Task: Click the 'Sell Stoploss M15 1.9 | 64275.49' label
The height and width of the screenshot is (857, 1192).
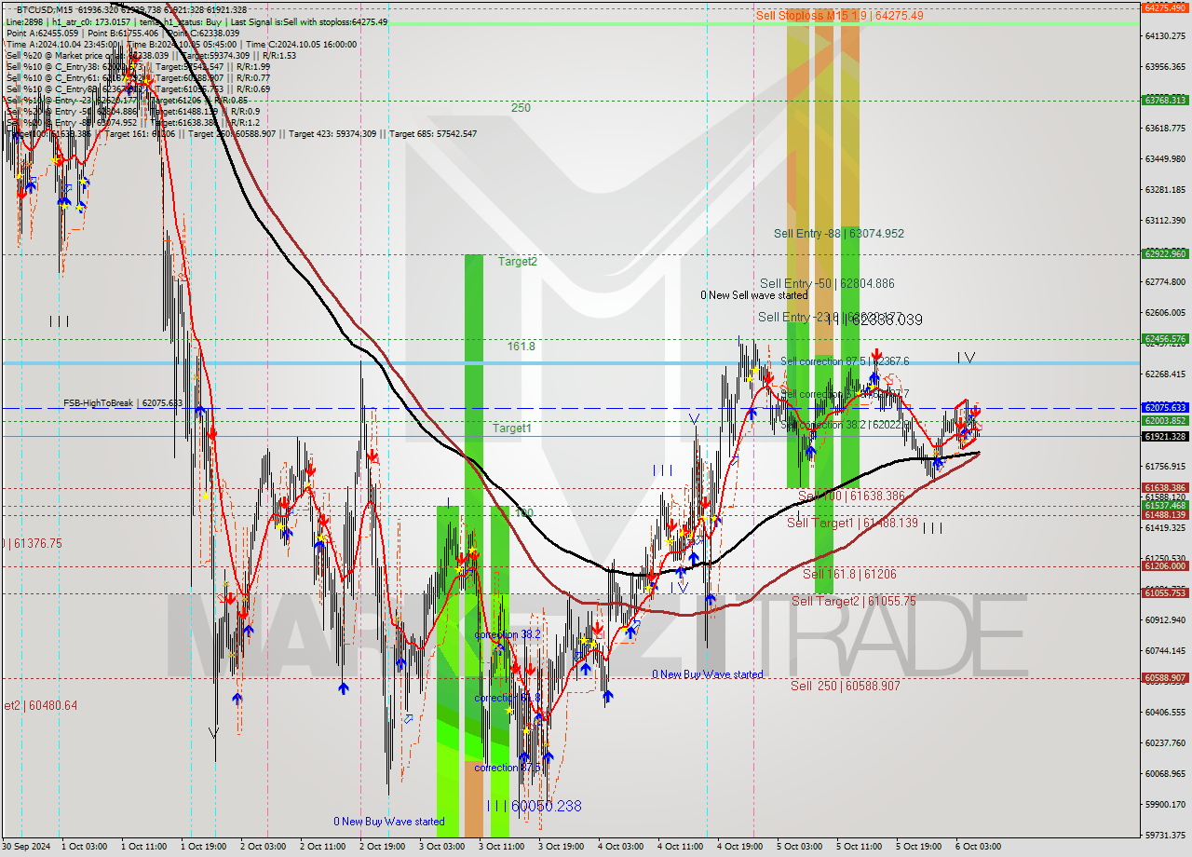Action: point(840,15)
